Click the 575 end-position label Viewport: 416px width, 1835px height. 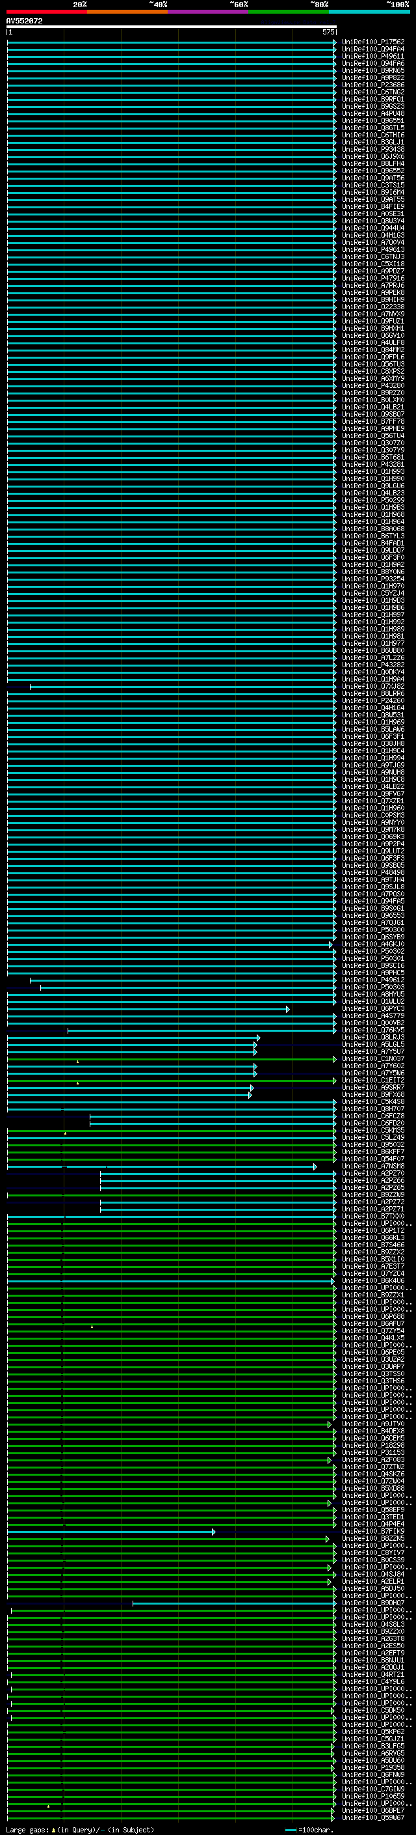click(328, 32)
